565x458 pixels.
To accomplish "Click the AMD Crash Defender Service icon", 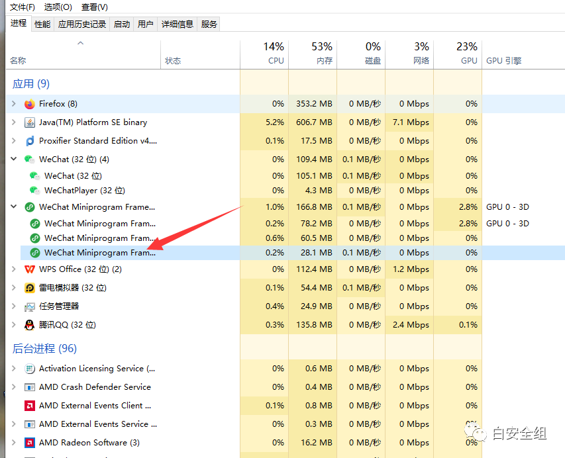I will click(30, 387).
